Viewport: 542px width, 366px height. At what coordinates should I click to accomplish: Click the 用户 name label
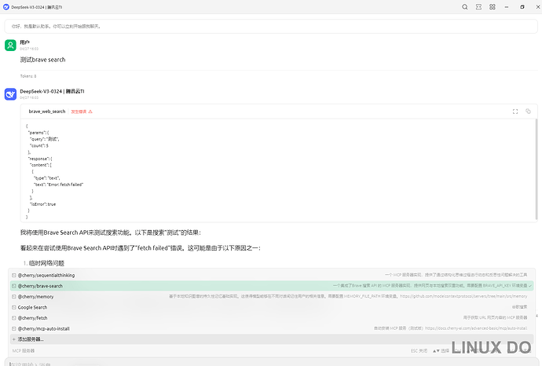[24, 42]
